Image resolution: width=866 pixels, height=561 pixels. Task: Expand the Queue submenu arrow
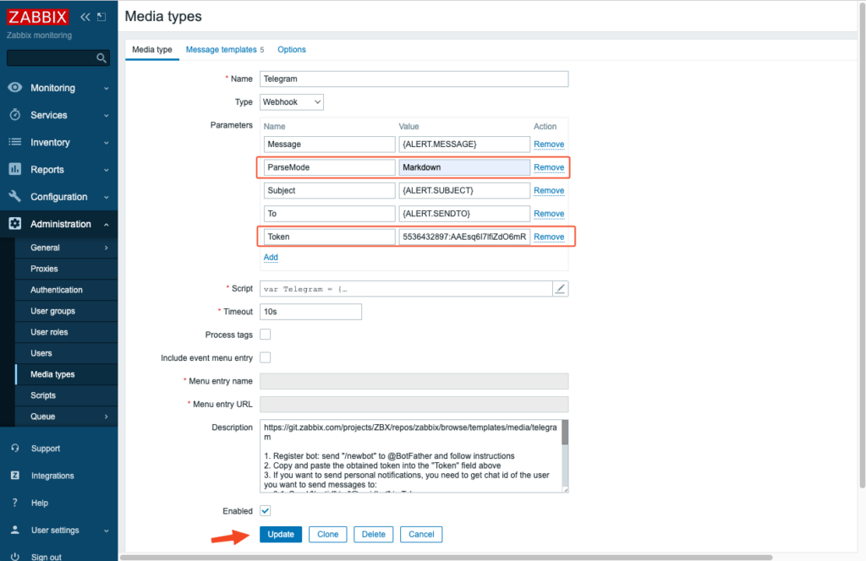tap(106, 417)
